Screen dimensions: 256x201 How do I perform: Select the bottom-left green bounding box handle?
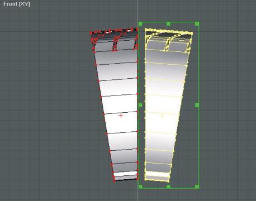pos(140,186)
